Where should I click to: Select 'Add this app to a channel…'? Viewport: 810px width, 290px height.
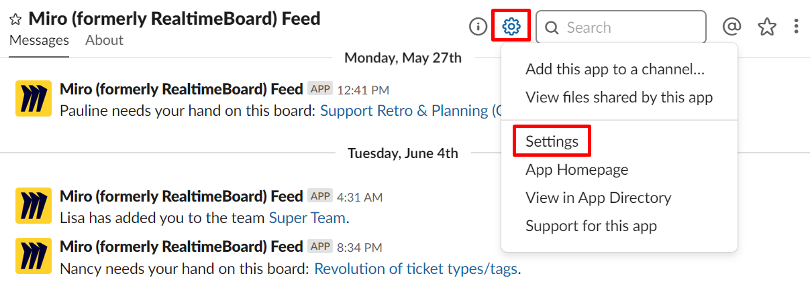coord(615,69)
